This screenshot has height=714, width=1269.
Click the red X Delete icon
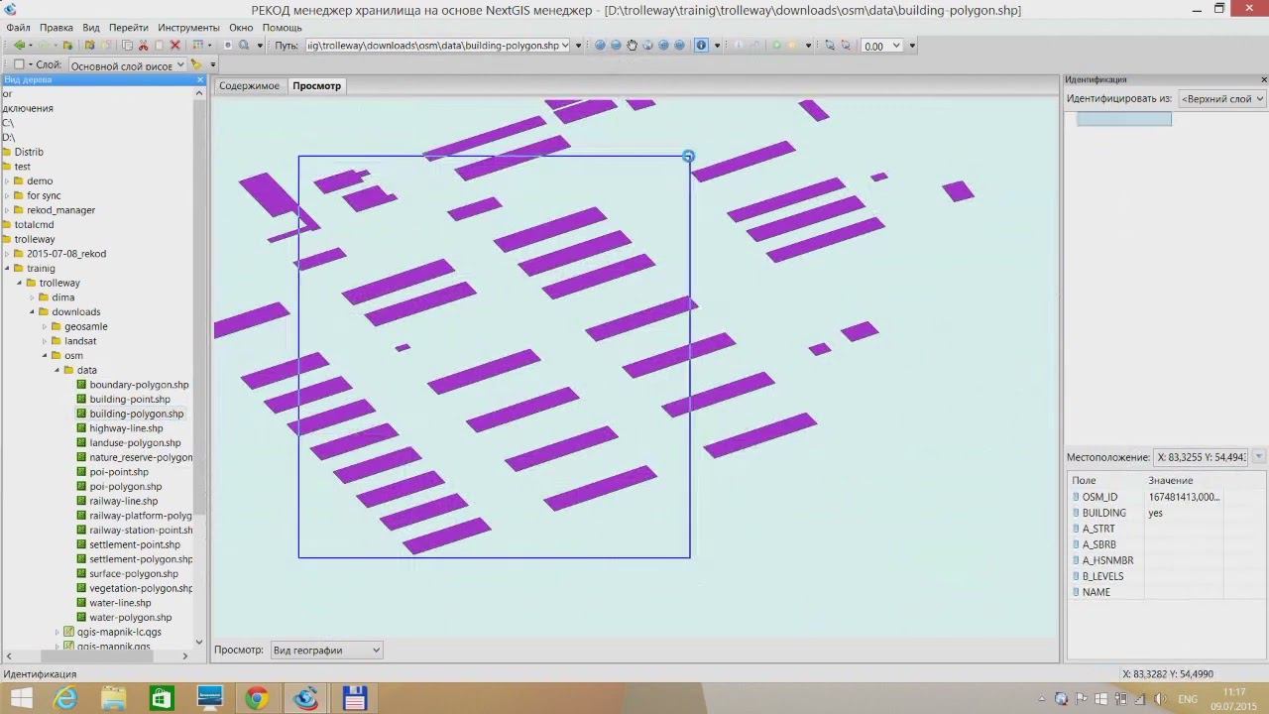tap(175, 46)
